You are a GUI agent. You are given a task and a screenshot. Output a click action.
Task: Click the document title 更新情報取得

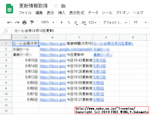tap(33, 6)
